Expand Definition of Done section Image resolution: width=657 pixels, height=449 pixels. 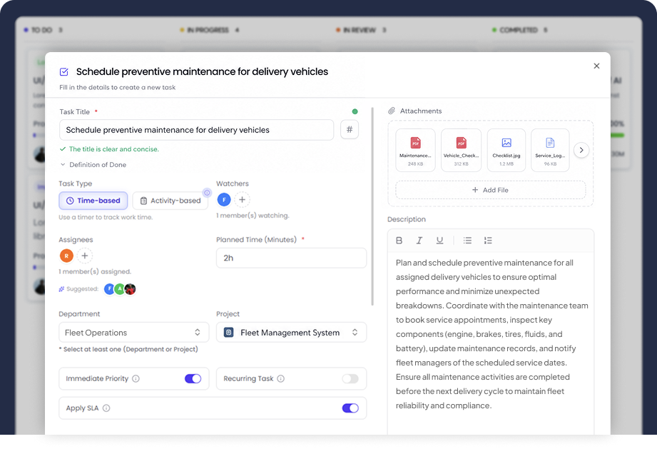pyautogui.click(x=93, y=165)
